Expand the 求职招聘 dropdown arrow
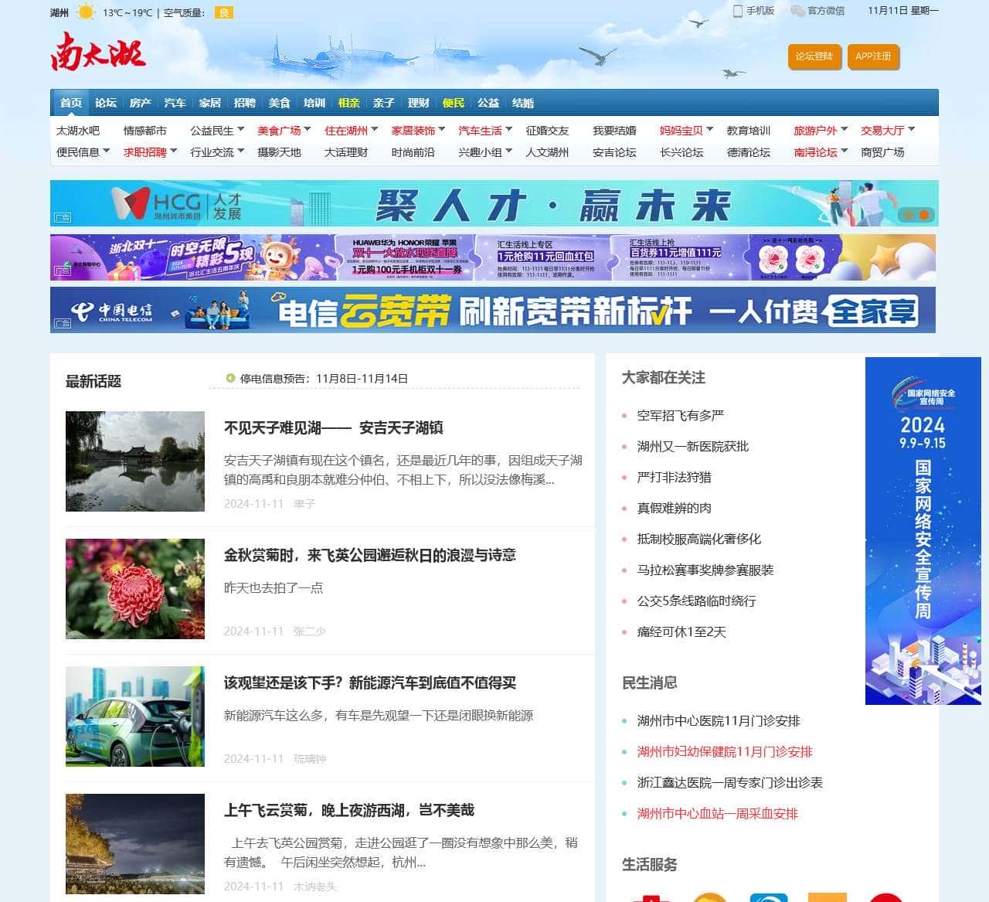 tap(174, 151)
